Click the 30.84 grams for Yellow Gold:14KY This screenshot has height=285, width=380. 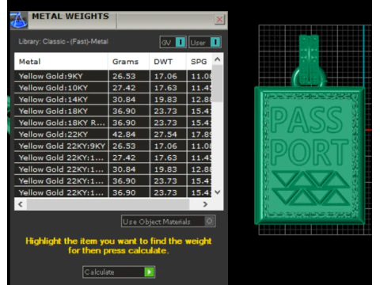point(124,100)
